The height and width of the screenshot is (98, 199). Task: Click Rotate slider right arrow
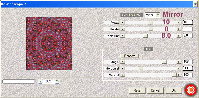pyautogui.click(x=179, y=29)
